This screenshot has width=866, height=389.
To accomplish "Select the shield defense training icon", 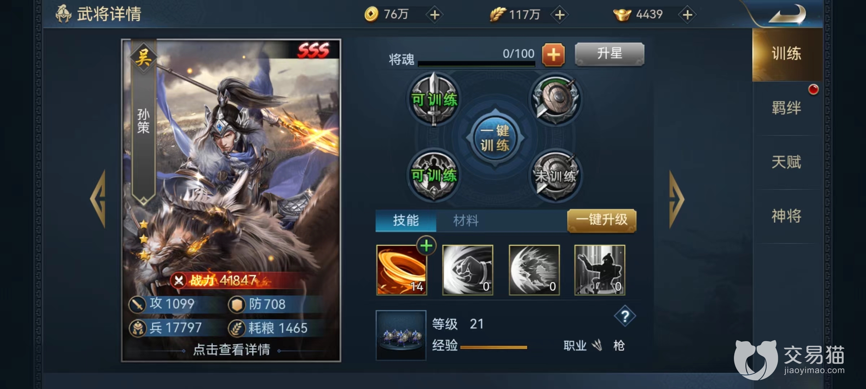I will (555, 99).
